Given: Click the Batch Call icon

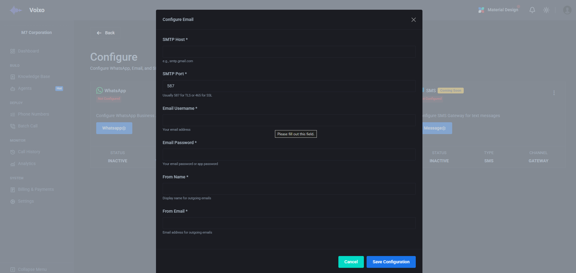Looking at the screenshot, I should pos(12,126).
